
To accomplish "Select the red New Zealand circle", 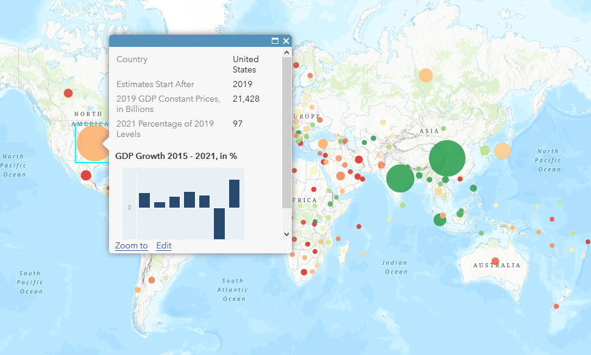I will tap(556, 306).
